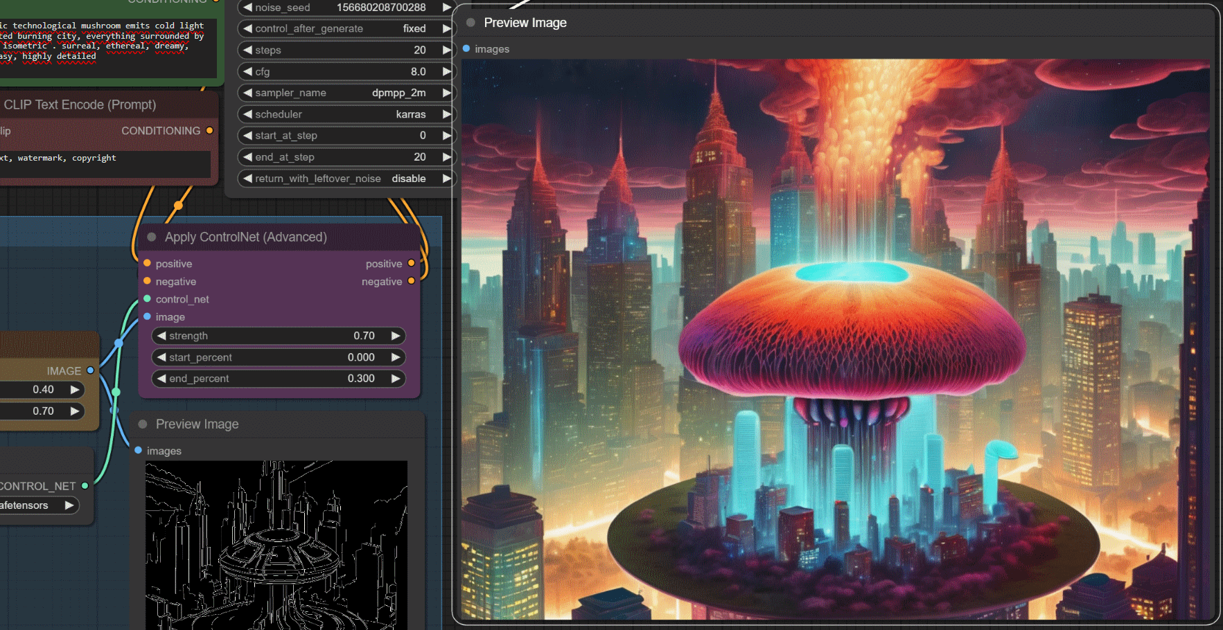1223x630 pixels.
Task: Click the left arrow to decrease cfg
Action: pyautogui.click(x=247, y=71)
